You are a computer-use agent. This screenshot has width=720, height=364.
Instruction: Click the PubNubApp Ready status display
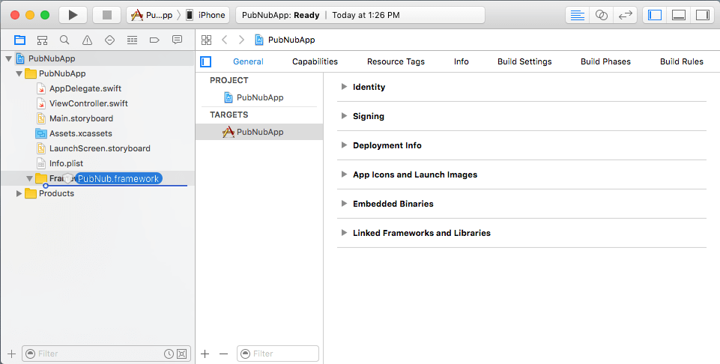click(x=360, y=15)
